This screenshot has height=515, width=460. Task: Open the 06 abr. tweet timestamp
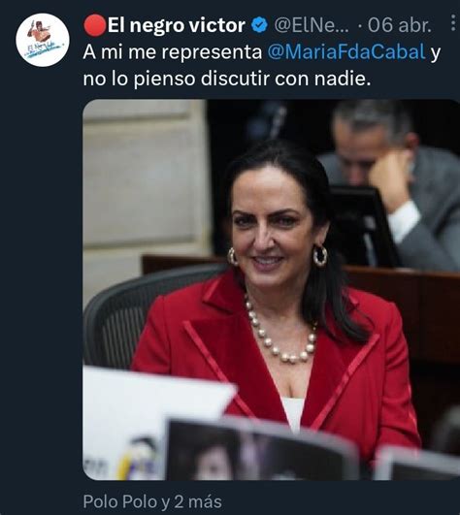coord(399,25)
